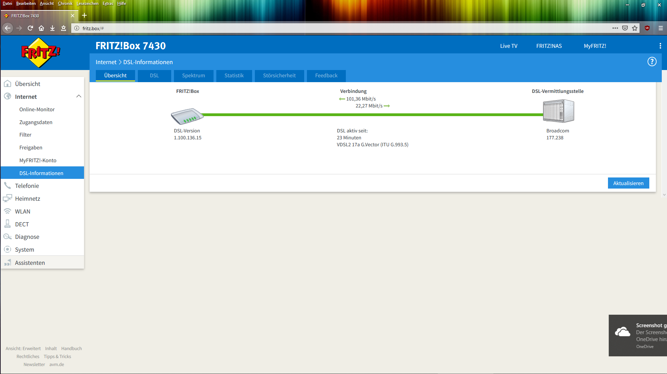Image resolution: width=667 pixels, height=374 pixels.
Task: Switch to the Statistik tab
Action: click(x=234, y=76)
